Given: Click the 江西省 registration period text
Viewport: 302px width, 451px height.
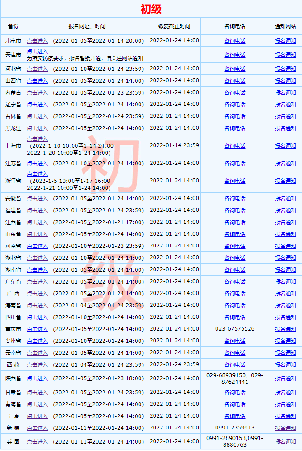Looking at the screenshot, I should click(x=98, y=222).
